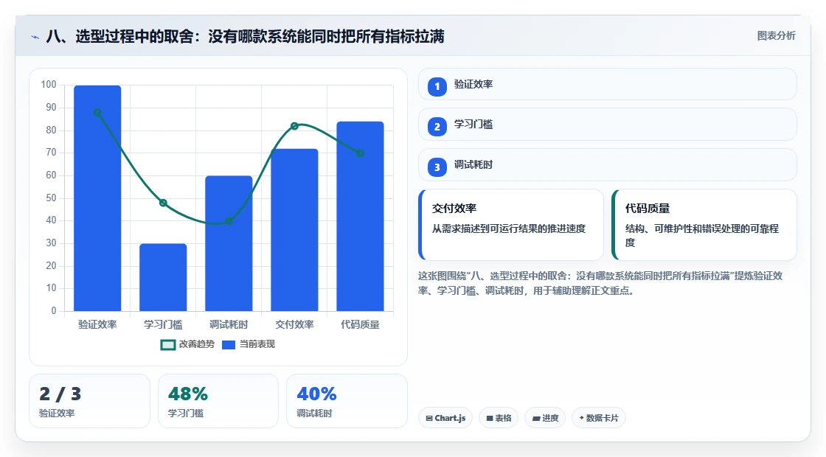
Task: Click the 交付效率 x-axis label
Action: click(x=294, y=324)
